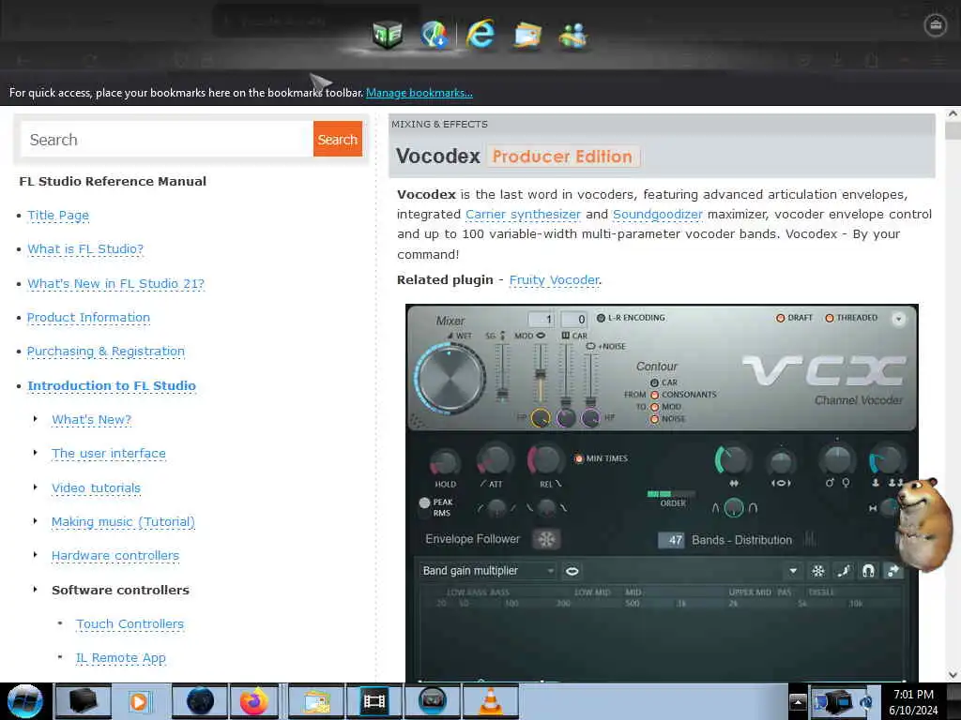This screenshot has width=961, height=720.
Task: Click the orange Search button
Action: (338, 139)
